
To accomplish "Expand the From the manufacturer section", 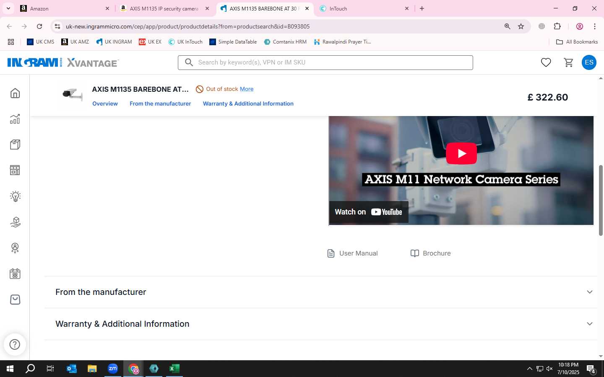I will [321, 292].
